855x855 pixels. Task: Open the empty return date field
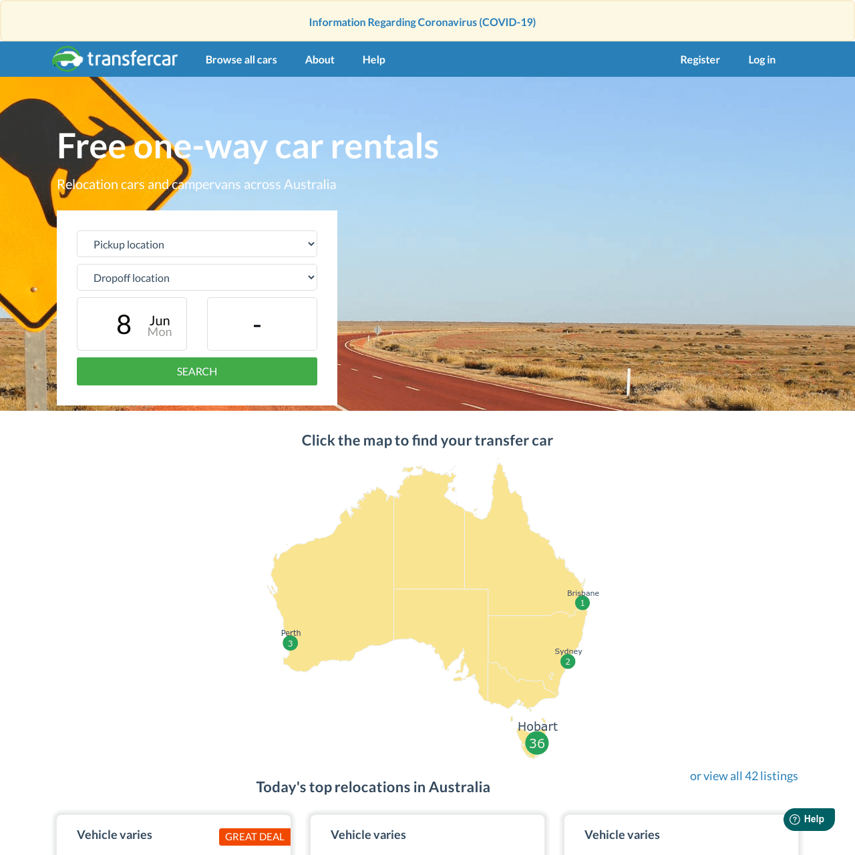click(x=262, y=324)
